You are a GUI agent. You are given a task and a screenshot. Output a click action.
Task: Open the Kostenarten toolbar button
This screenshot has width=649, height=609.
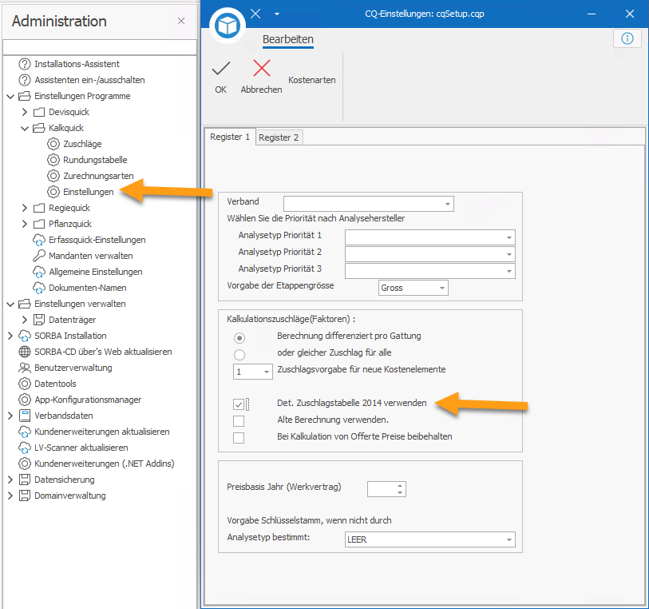pyautogui.click(x=311, y=80)
